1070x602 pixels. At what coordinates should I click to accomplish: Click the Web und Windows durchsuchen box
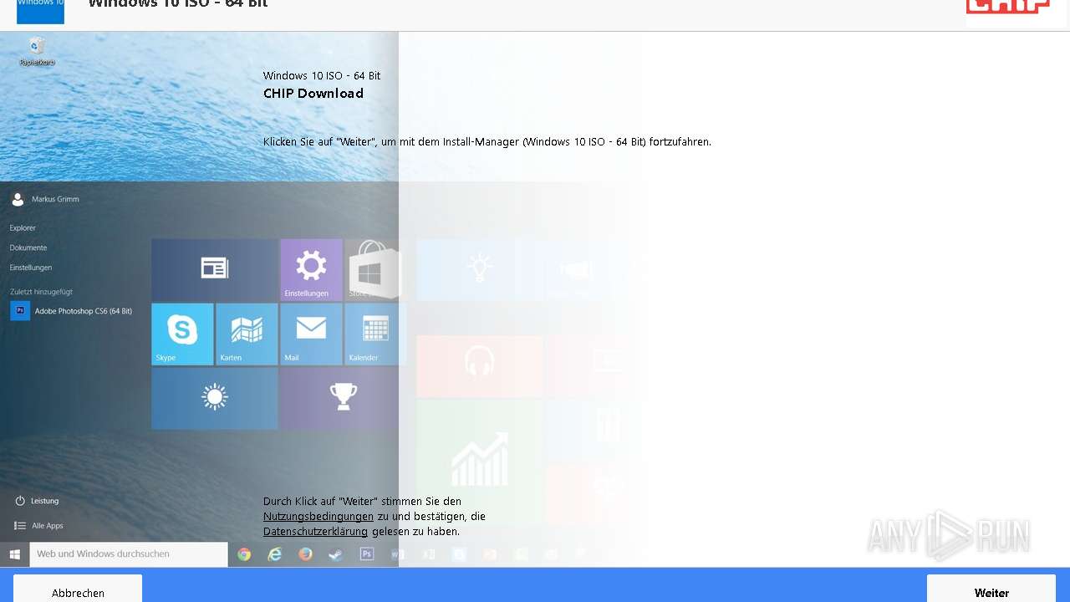(129, 554)
